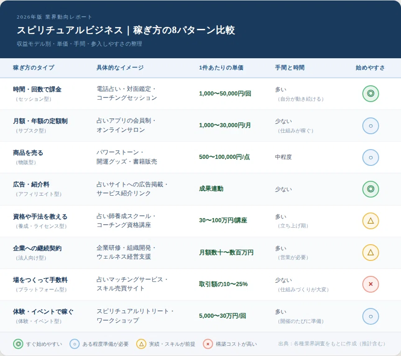Click the example 占いアプリの会員制・オンラインサロン
401x356 pixels.
point(126,125)
